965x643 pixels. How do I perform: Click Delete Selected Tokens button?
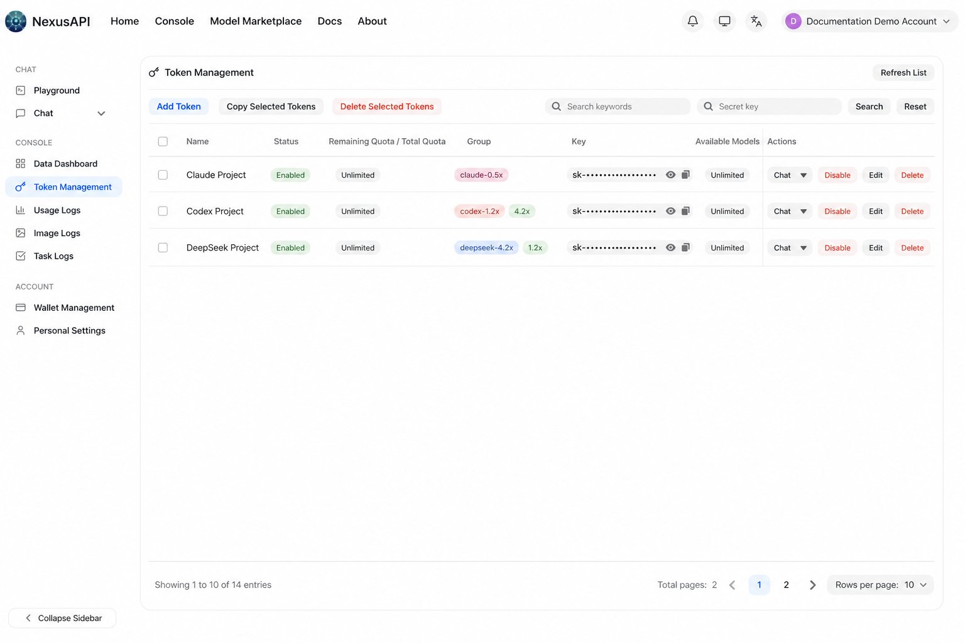pyautogui.click(x=387, y=107)
